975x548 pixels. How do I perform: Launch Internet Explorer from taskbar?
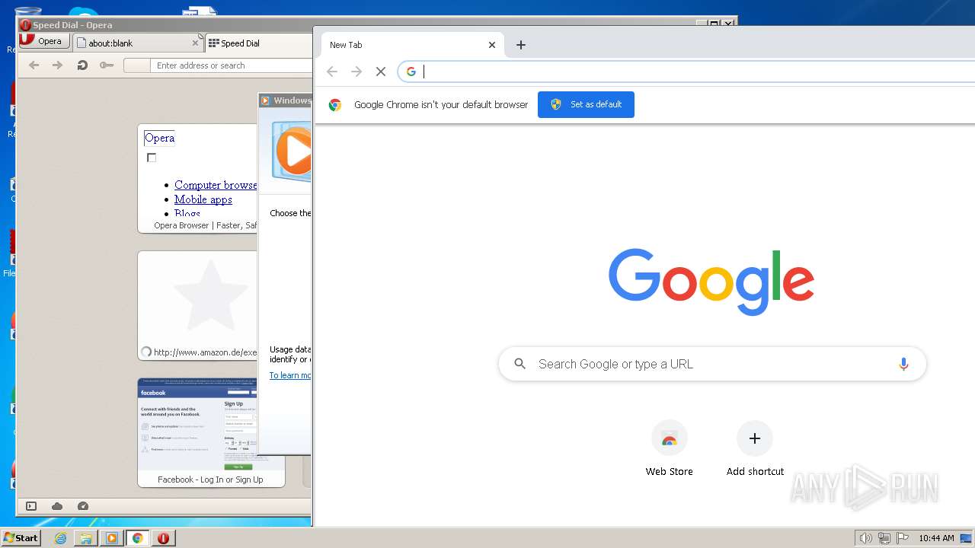[x=61, y=538]
